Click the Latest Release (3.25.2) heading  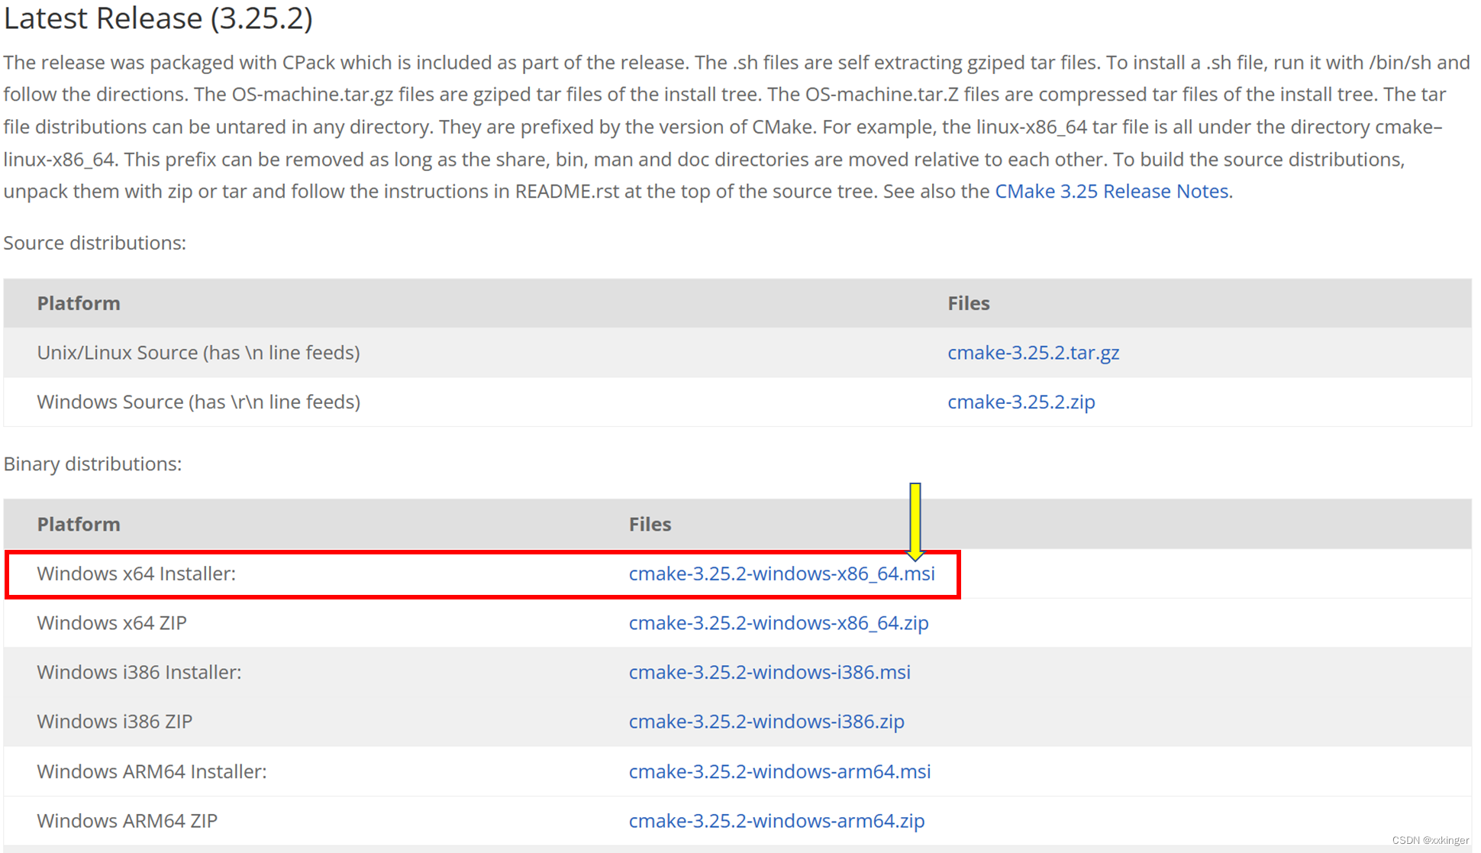pos(158,18)
